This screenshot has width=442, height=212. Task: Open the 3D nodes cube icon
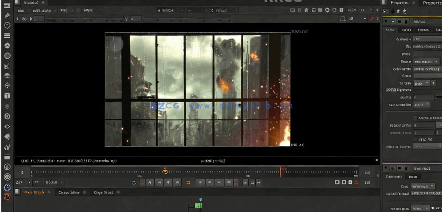[x=7, y=96]
